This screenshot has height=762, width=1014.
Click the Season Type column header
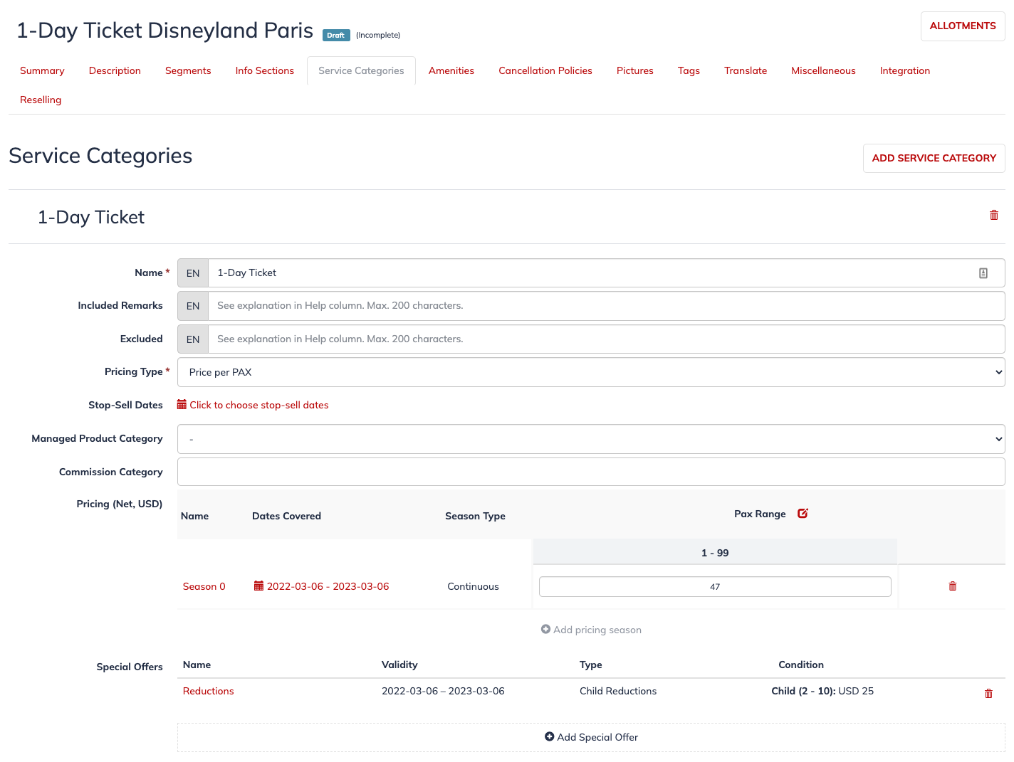[475, 516]
